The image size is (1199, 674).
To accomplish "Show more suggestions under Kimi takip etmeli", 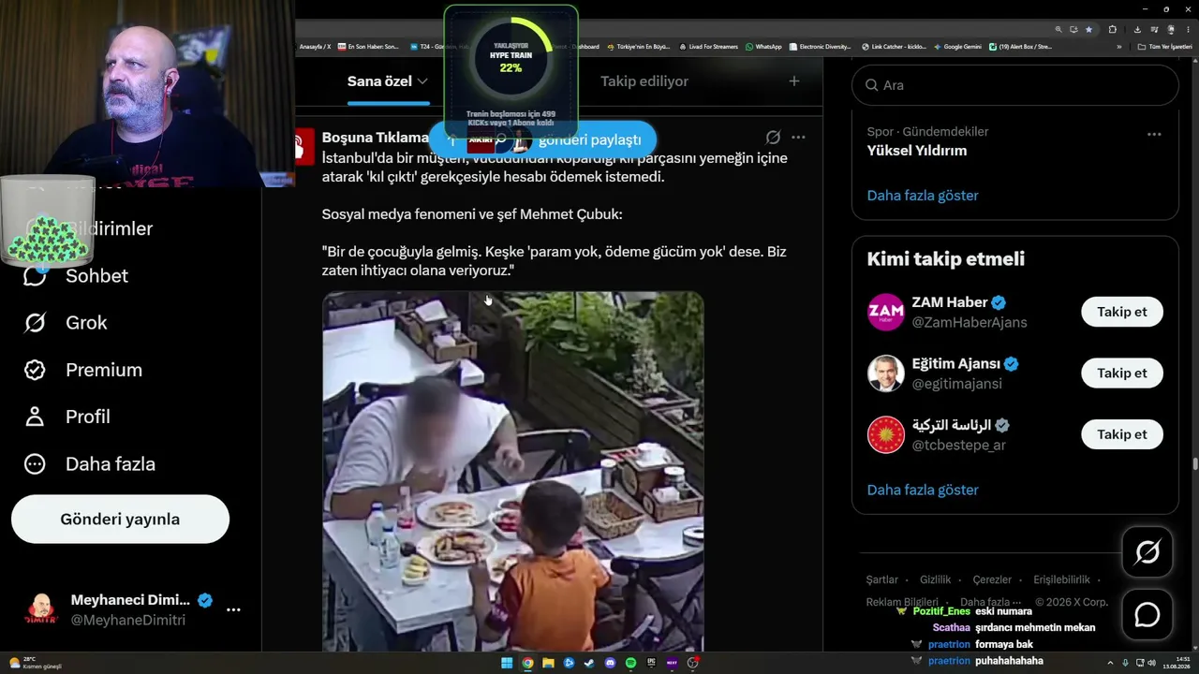I will (923, 490).
